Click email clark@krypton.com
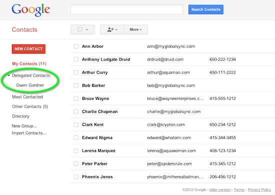This screenshot has height=195, width=275. pyautogui.click(x=166, y=124)
